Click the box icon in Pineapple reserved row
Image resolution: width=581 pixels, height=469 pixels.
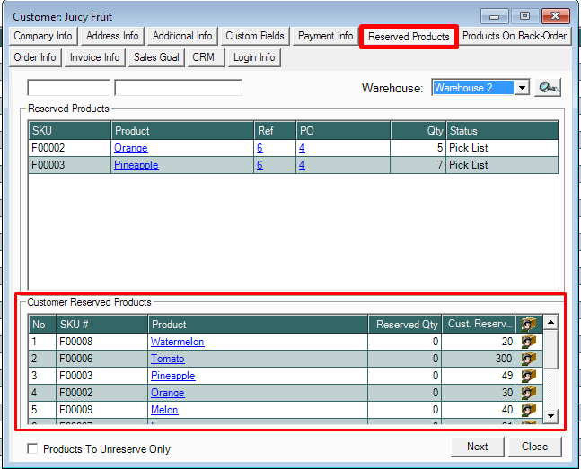click(x=529, y=376)
